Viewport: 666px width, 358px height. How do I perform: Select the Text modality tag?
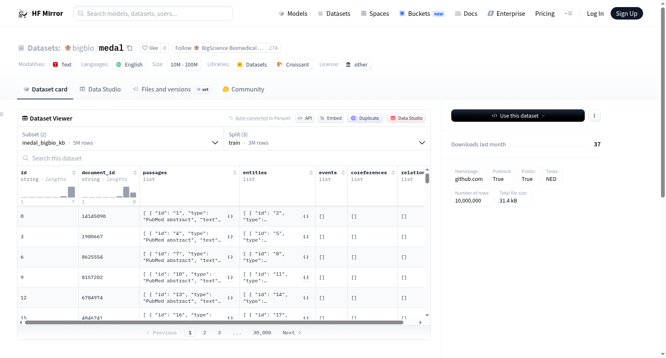(62, 64)
